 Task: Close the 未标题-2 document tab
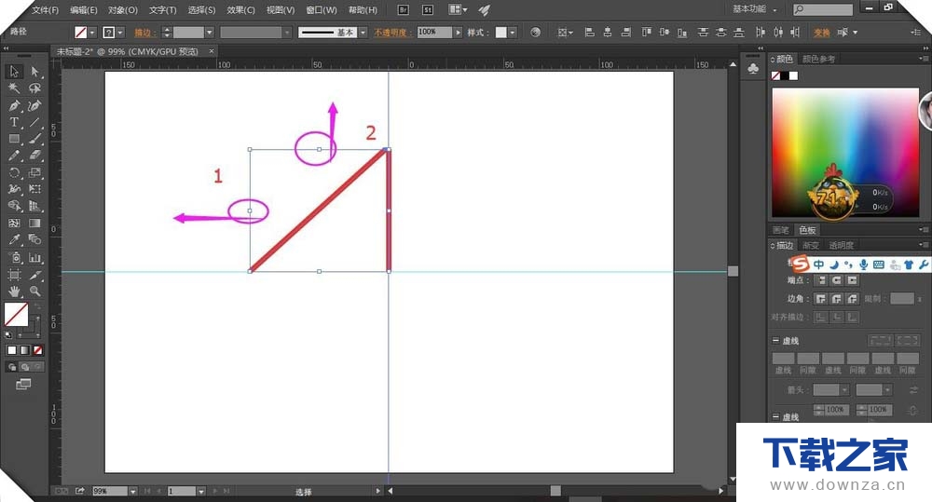[211, 51]
